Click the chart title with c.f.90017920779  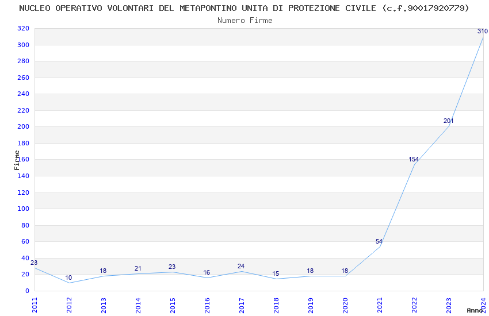(244, 8)
